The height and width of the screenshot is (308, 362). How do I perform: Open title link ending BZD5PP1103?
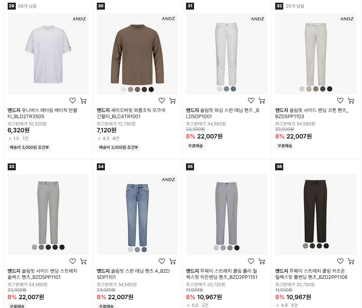click(312, 113)
